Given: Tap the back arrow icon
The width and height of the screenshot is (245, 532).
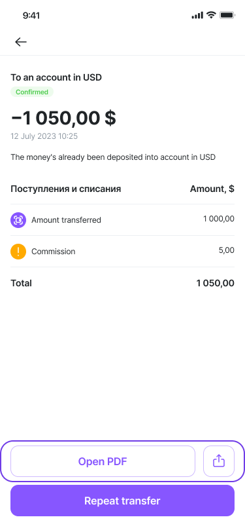Looking at the screenshot, I should (x=21, y=42).
